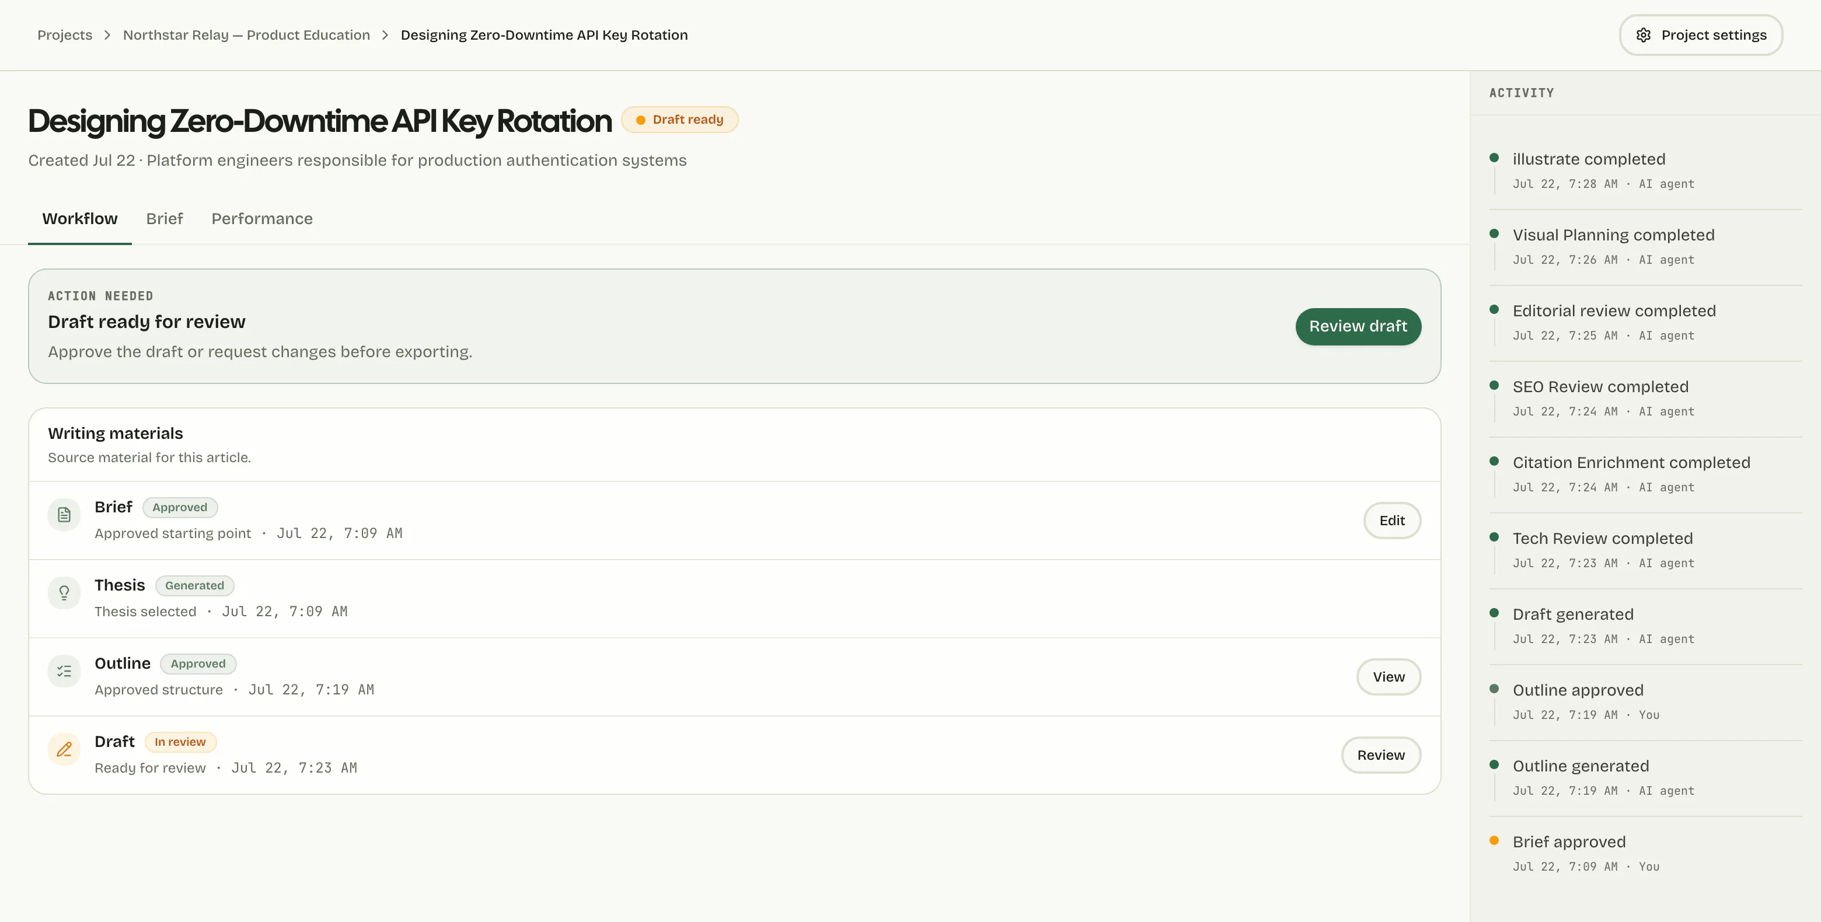The height and width of the screenshot is (922, 1821).
Task: Click the Writing materials heading
Action: pos(116,434)
